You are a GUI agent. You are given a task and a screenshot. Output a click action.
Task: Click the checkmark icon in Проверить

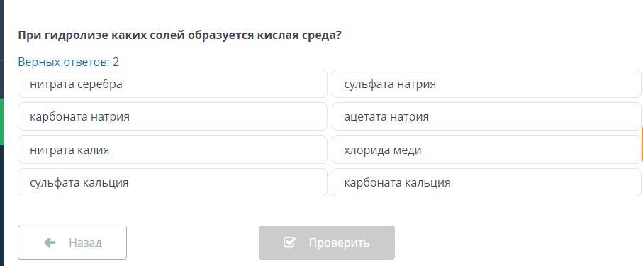click(x=289, y=242)
